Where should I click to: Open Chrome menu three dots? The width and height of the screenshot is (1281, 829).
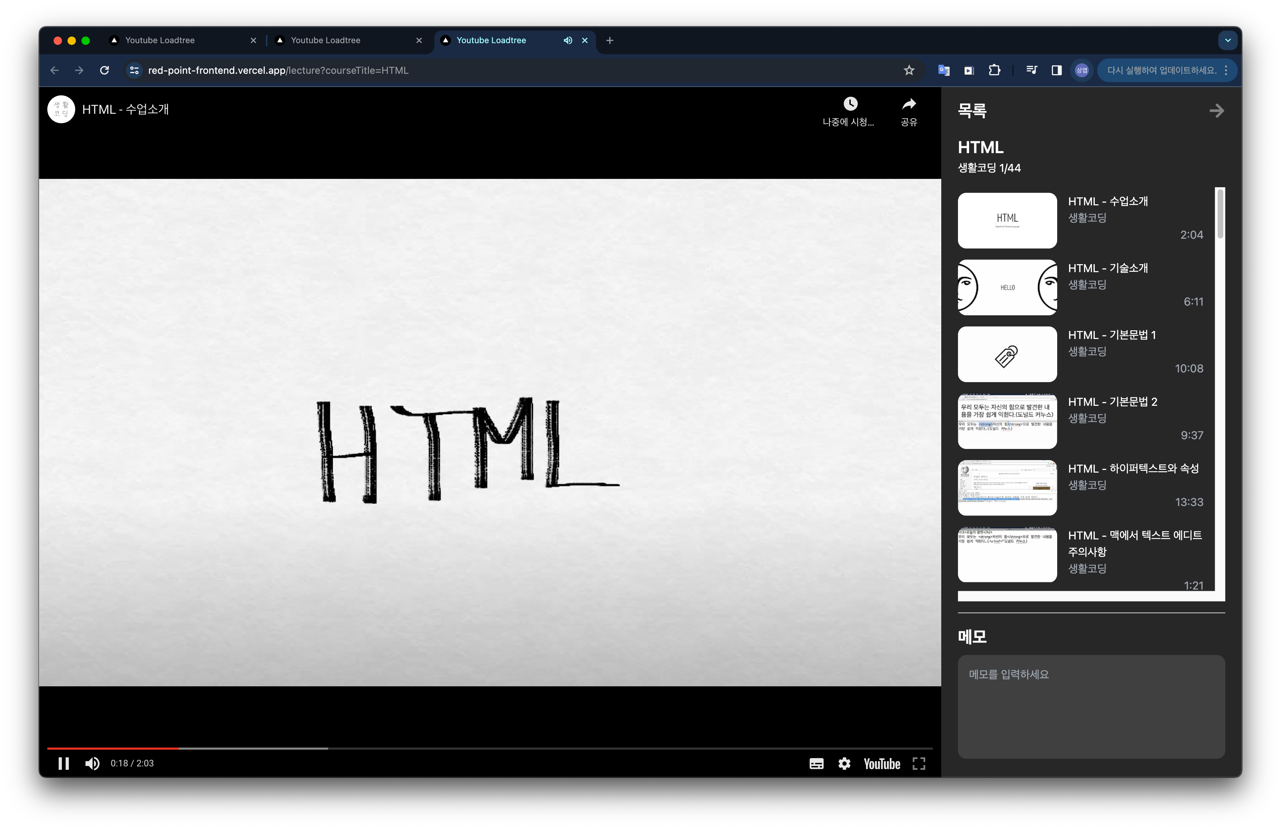pyautogui.click(x=1226, y=70)
